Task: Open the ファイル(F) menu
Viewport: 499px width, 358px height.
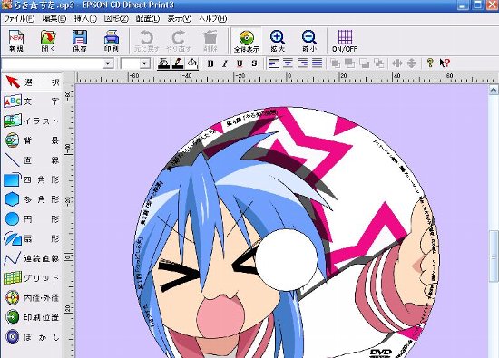Action: pyautogui.click(x=19, y=18)
